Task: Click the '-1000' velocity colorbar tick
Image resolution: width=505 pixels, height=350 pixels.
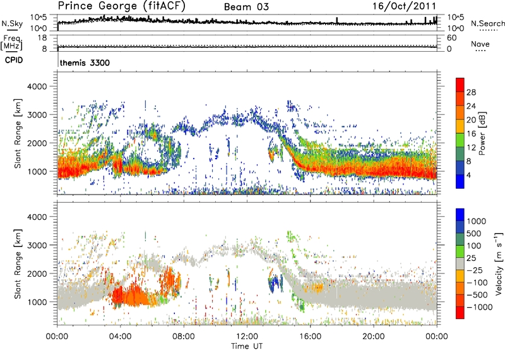Action: click(x=479, y=307)
